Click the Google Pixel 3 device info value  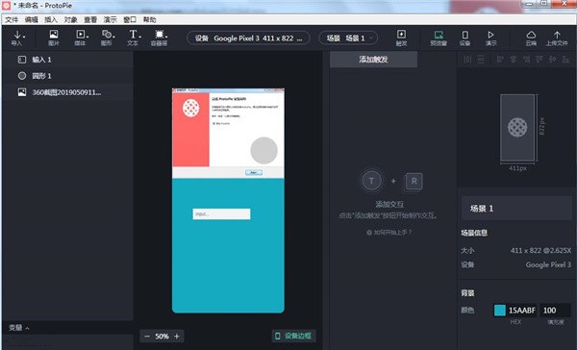click(x=548, y=264)
